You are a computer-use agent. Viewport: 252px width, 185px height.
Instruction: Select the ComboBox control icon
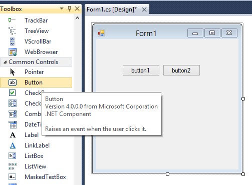point(13,114)
